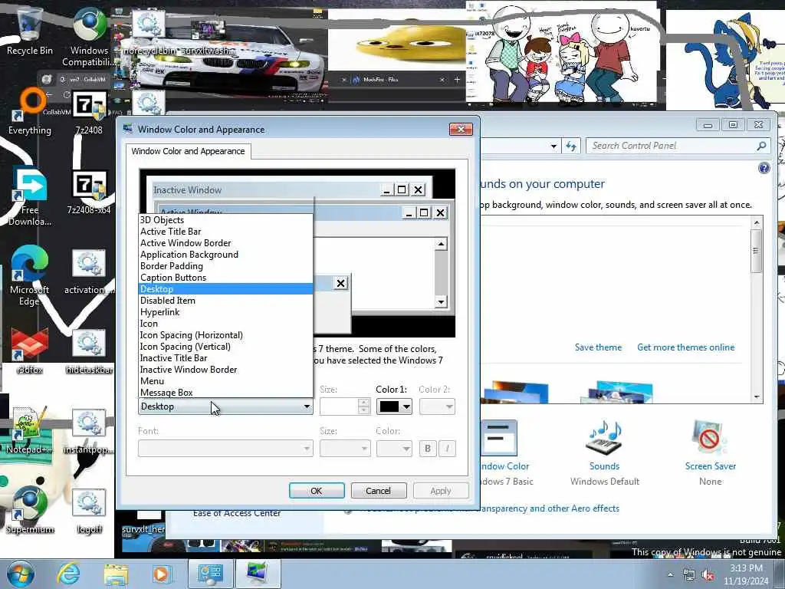Select Active Window Border item

click(x=225, y=243)
